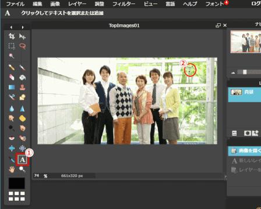
Task: Open the ファイル menu
Action: [x=15, y=4]
